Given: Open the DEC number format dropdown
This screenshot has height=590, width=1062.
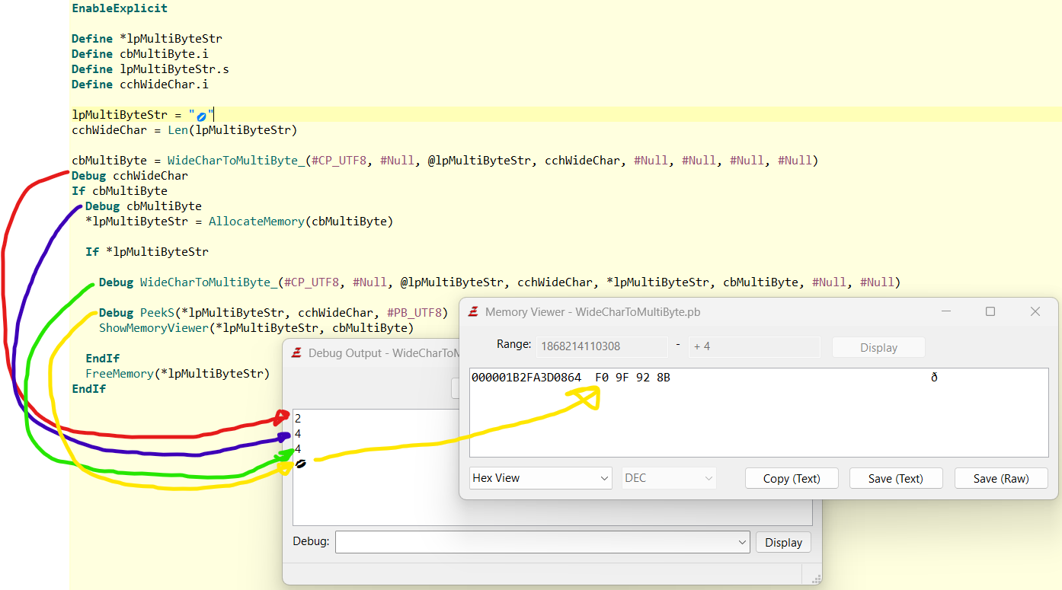Looking at the screenshot, I should pyautogui.click(x=668, y=478).
